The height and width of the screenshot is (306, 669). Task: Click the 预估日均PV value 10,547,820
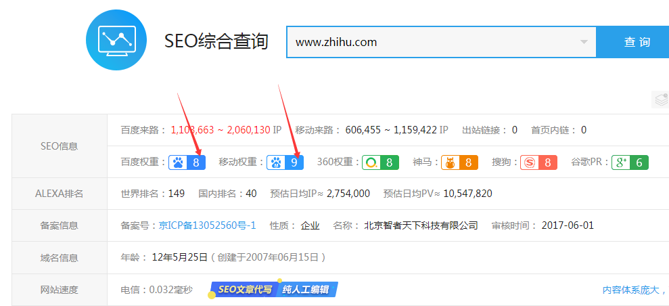pyautogui.click(x=467, y=194)
